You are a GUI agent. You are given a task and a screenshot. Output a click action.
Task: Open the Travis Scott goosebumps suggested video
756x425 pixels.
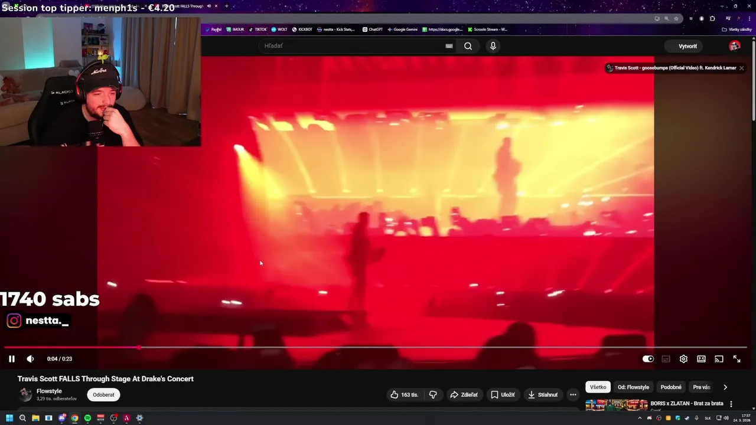671,68
